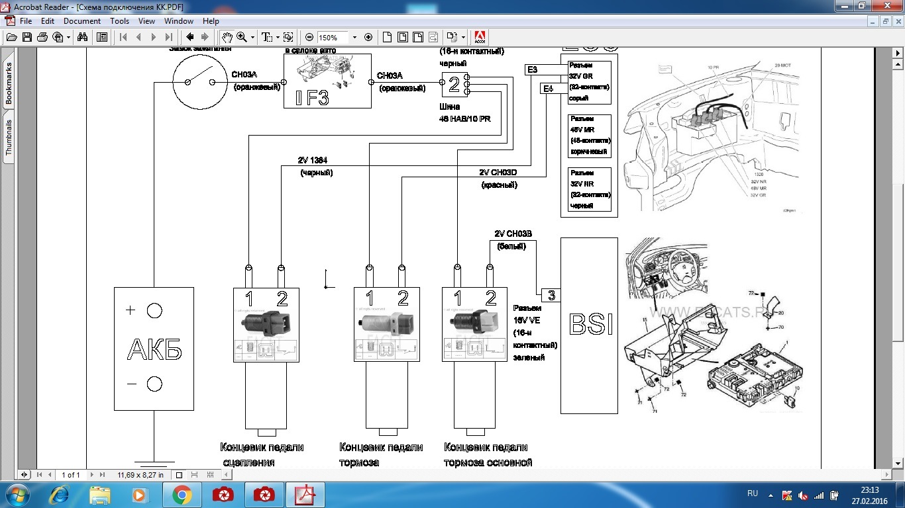This screenshot has width=905, height=508.
Task: Go to first page in toolbar
Action: [x=123, y=37]
